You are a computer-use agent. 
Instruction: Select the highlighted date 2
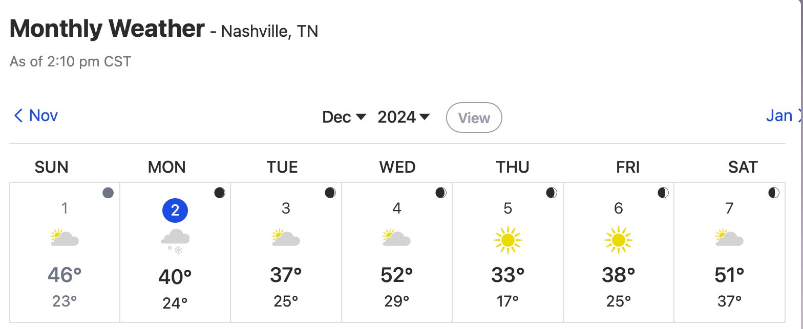coord(175,210)
